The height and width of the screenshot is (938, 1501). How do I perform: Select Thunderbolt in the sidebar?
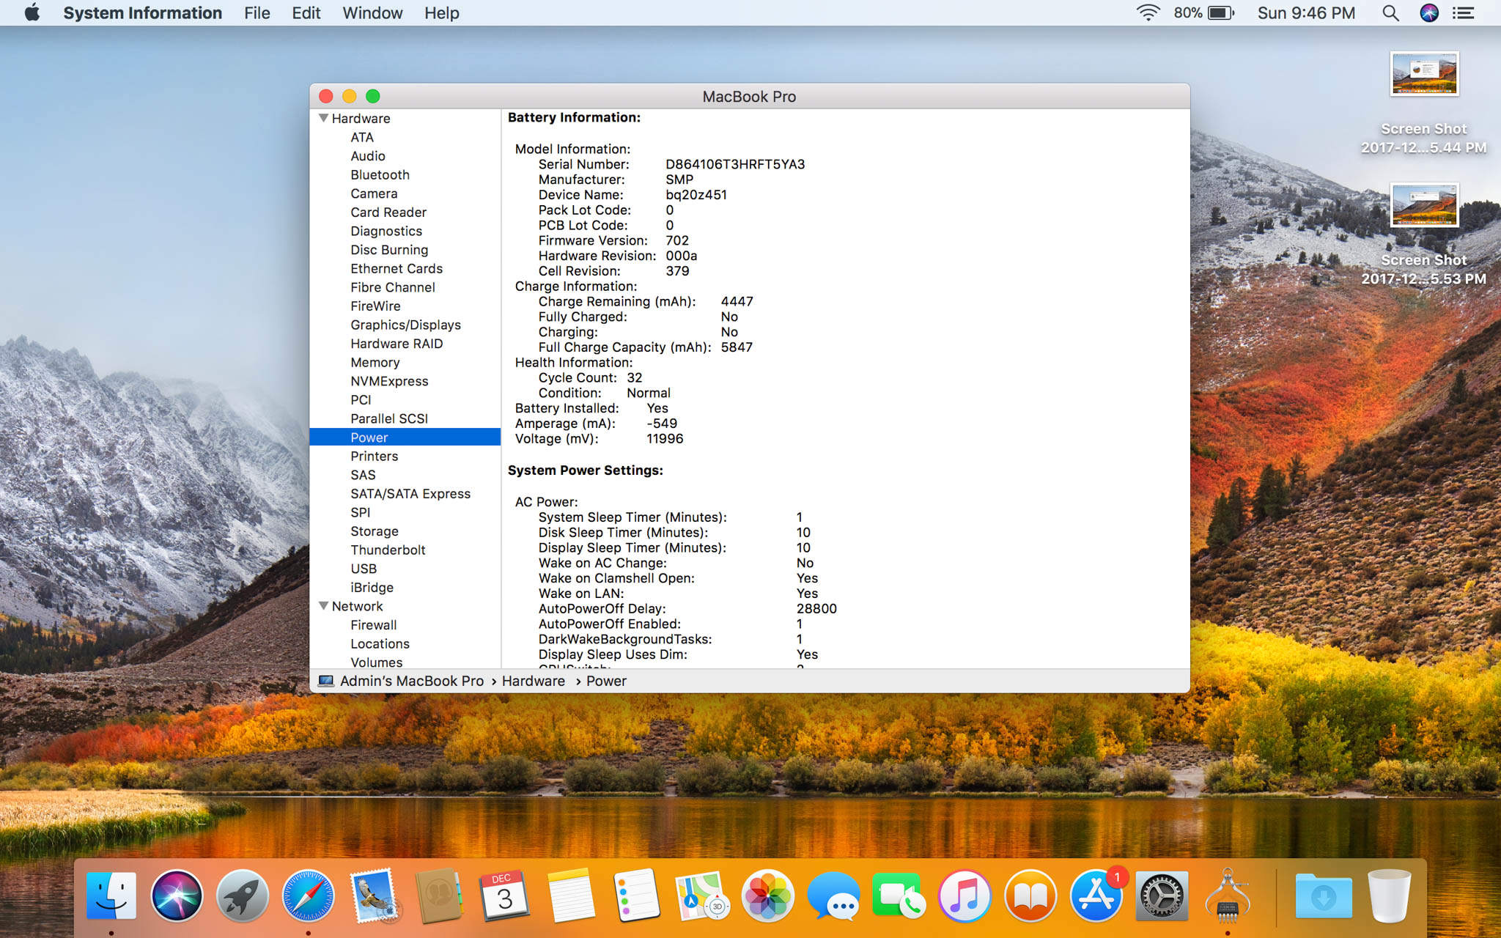pyautogui.click(x=388, y=550)
